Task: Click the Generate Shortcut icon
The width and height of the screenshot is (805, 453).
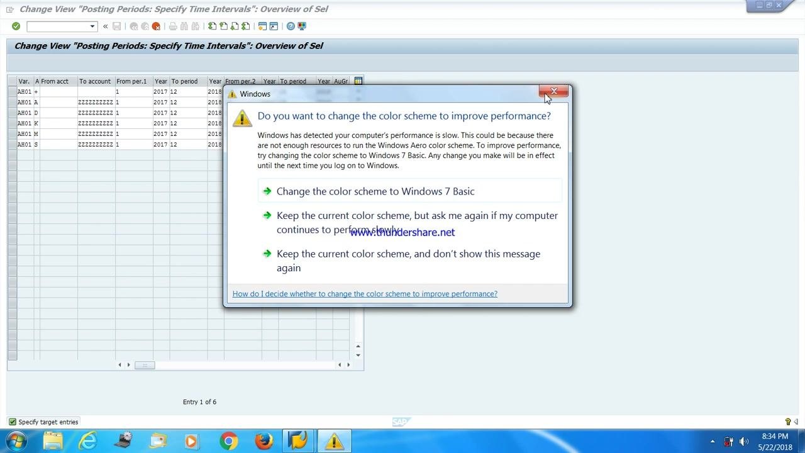Action: (274, 26)
